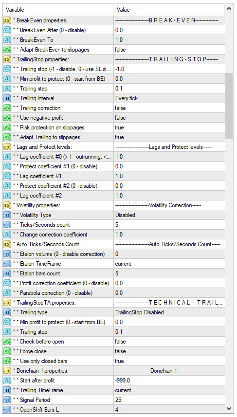Click the icon next to BreakEven To

[7, 40]
